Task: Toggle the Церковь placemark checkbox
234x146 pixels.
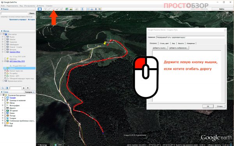Action: coord(5,59)
